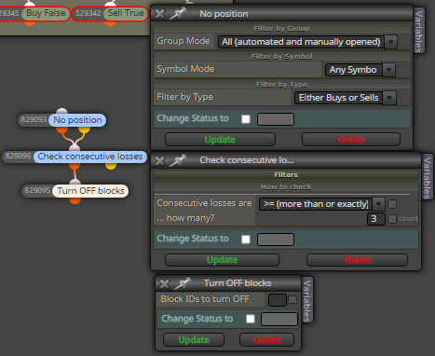
Task: Click the orange output connector of Turn OFF blocks
Action: click(x=75, y=200)
